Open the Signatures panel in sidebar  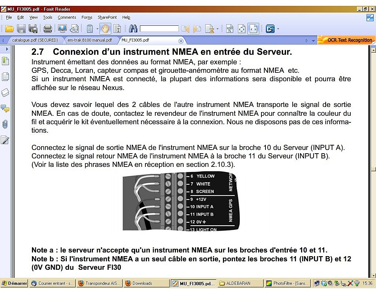pos(5,140)
